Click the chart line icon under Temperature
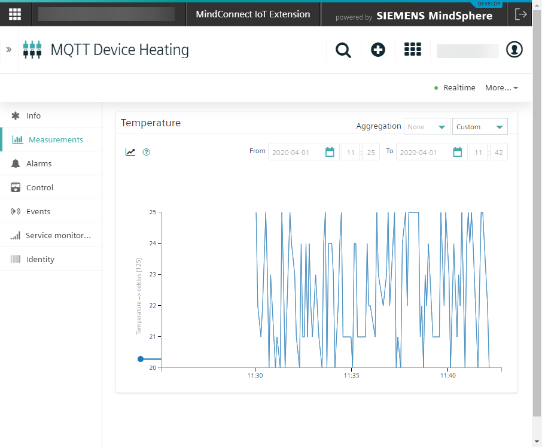The image size is (542, 447). click(130, 152)
